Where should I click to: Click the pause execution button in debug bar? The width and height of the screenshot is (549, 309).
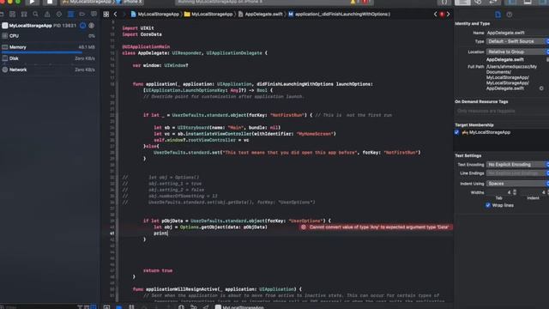131,307
